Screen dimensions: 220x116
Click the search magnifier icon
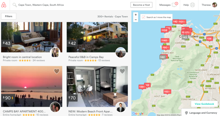(15, 5)
